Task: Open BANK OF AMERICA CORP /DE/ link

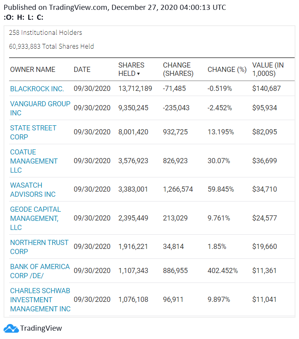Action: tap(40, 271)
